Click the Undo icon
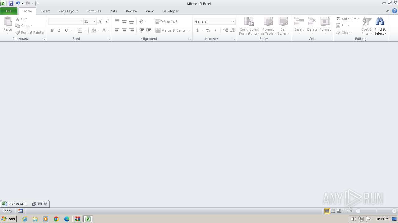This screenshot has height=223, width=398. coord(18,3)
